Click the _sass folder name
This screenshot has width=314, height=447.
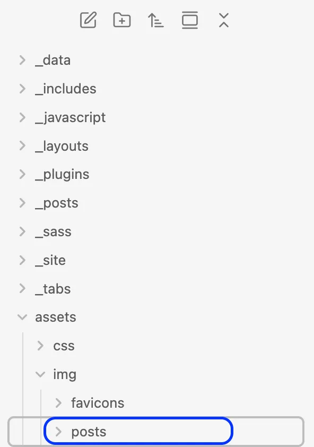53,231
